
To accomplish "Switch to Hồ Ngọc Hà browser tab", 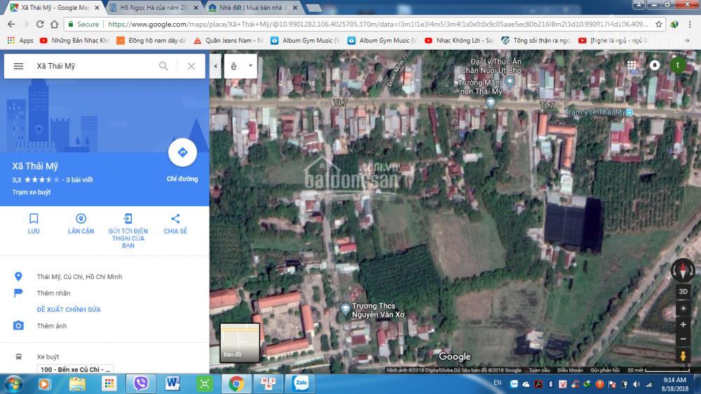I will [155, 8].
